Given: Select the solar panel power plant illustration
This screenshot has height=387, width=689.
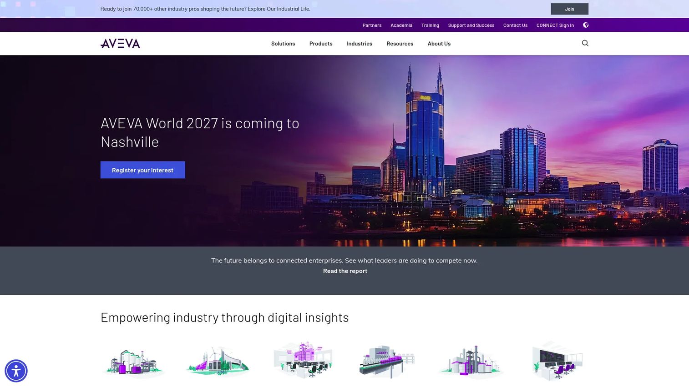Looking at the screenshot, I should tap(218, 361).
